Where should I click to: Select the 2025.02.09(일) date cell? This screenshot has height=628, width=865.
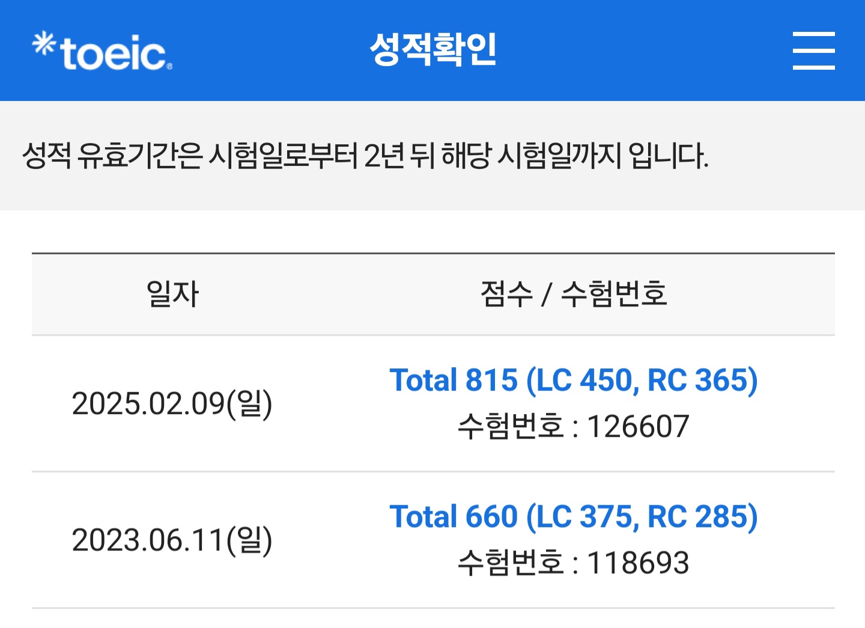pyautogui.click(x=172, y=403)
